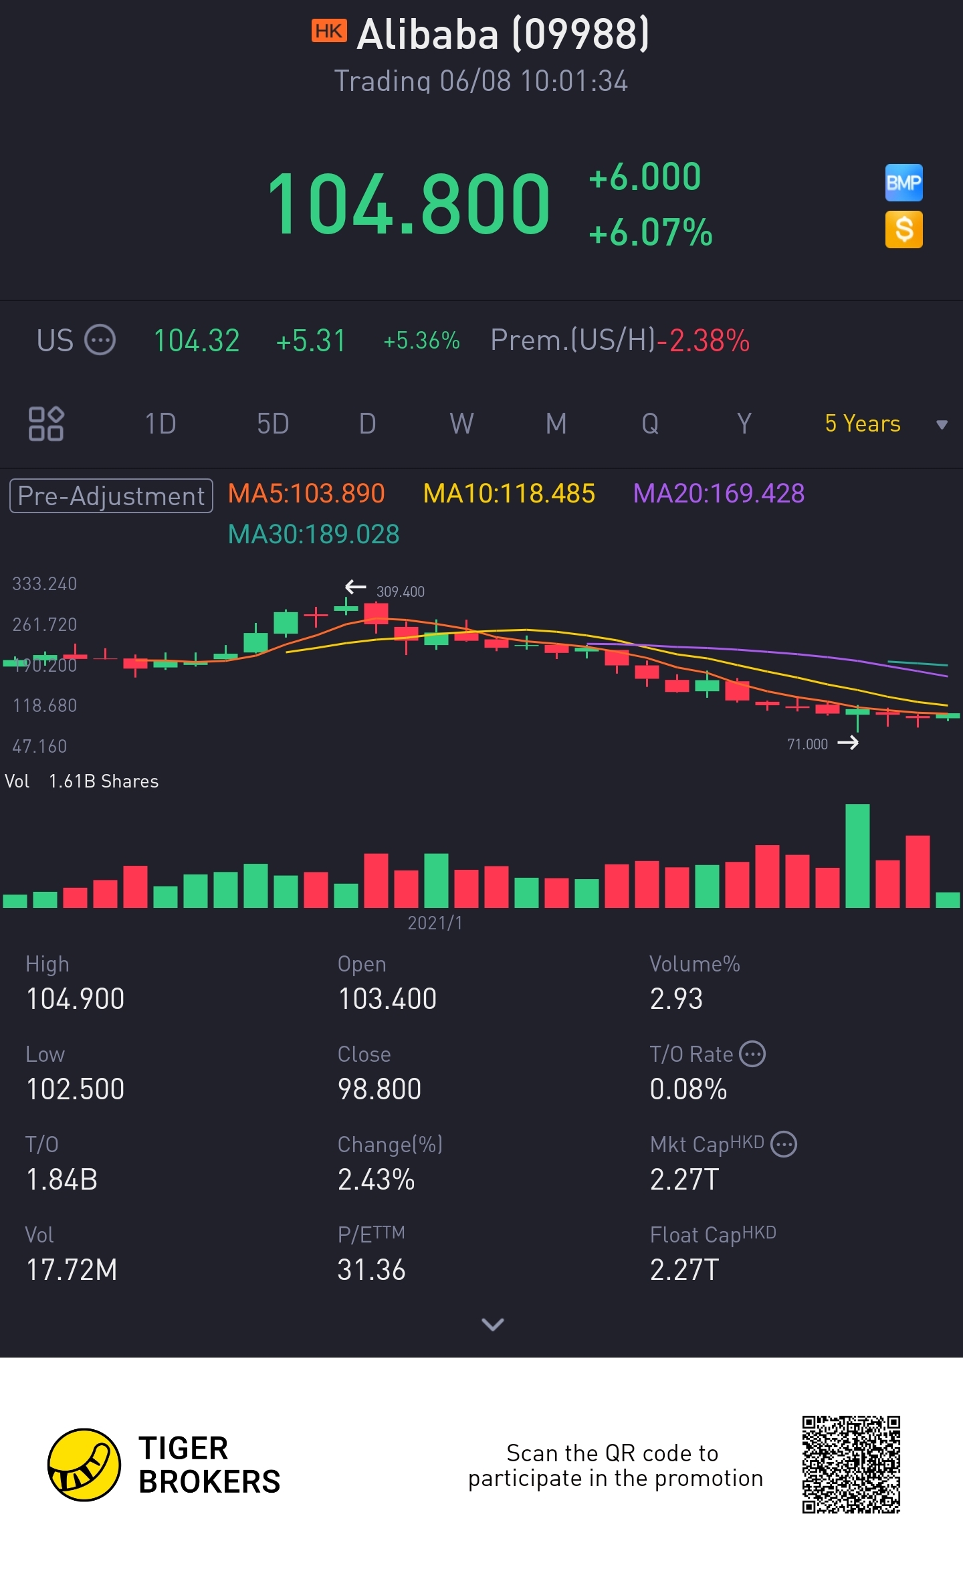Click the promotion QR code

point(851,1464)
